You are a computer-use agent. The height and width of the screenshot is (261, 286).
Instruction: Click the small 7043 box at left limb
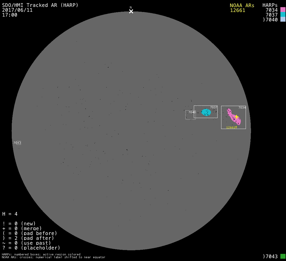(x=17, y=143)
